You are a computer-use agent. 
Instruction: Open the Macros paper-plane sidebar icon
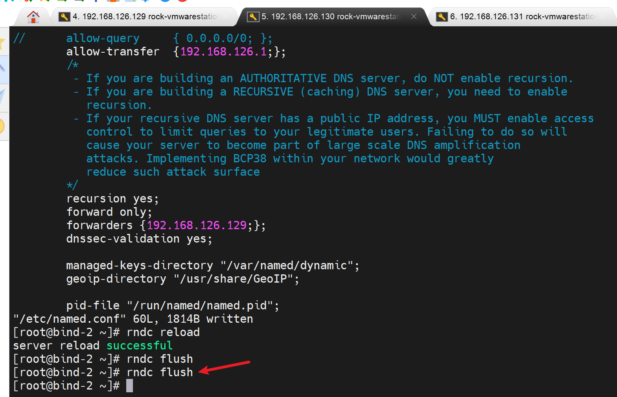click(2, 97)
